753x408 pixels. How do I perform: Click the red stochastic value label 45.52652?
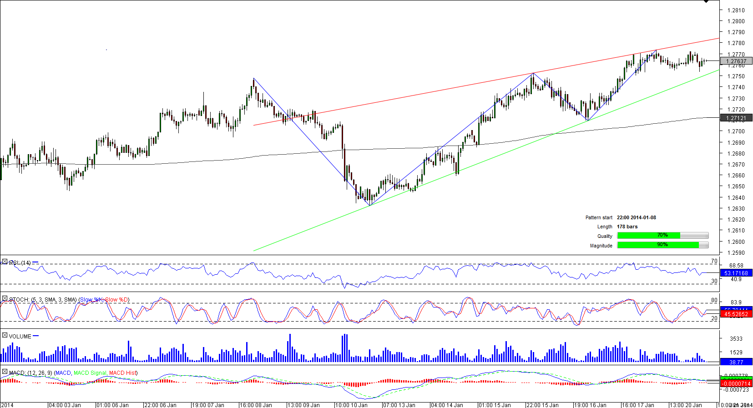point(736,314)
